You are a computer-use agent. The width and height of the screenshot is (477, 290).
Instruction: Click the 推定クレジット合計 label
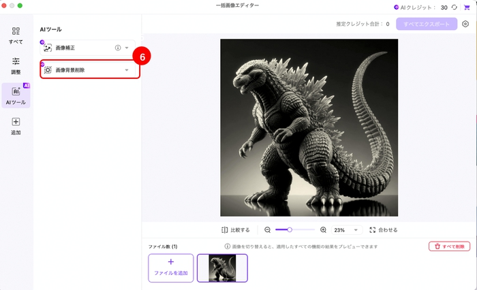[359, 24]
